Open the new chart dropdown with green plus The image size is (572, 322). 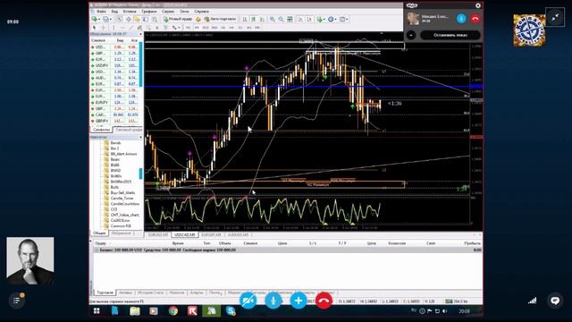click(96, 19)
